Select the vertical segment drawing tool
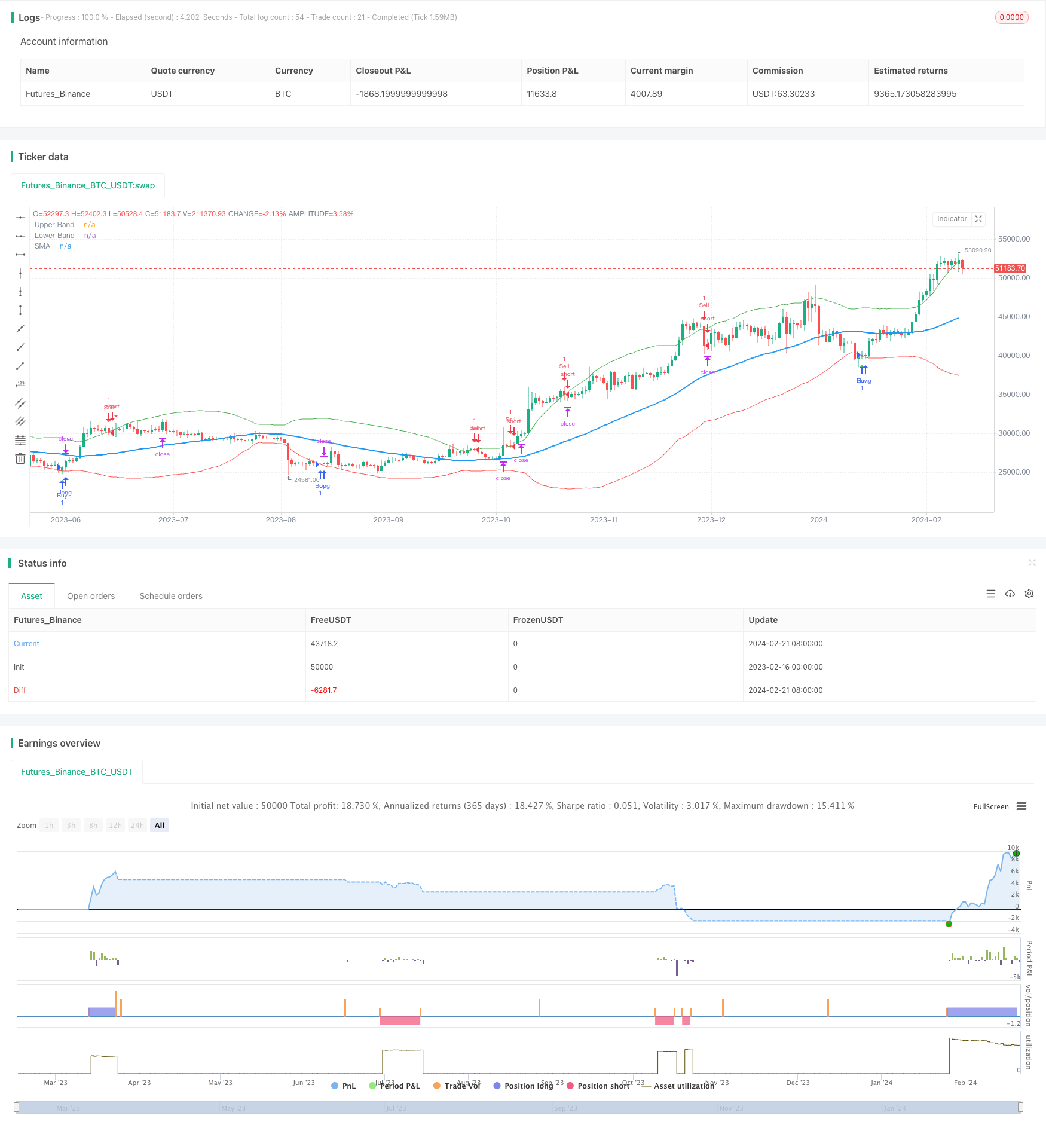Image resolution: width=1046 pixels, height=1131 pixels. click(20, 310)
